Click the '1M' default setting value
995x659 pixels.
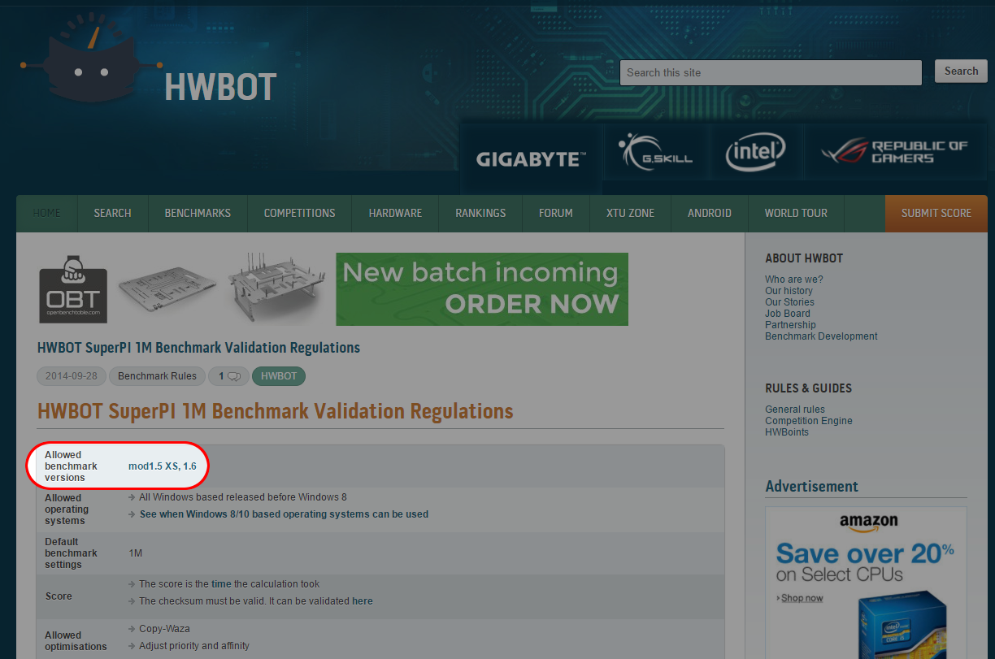136,553
